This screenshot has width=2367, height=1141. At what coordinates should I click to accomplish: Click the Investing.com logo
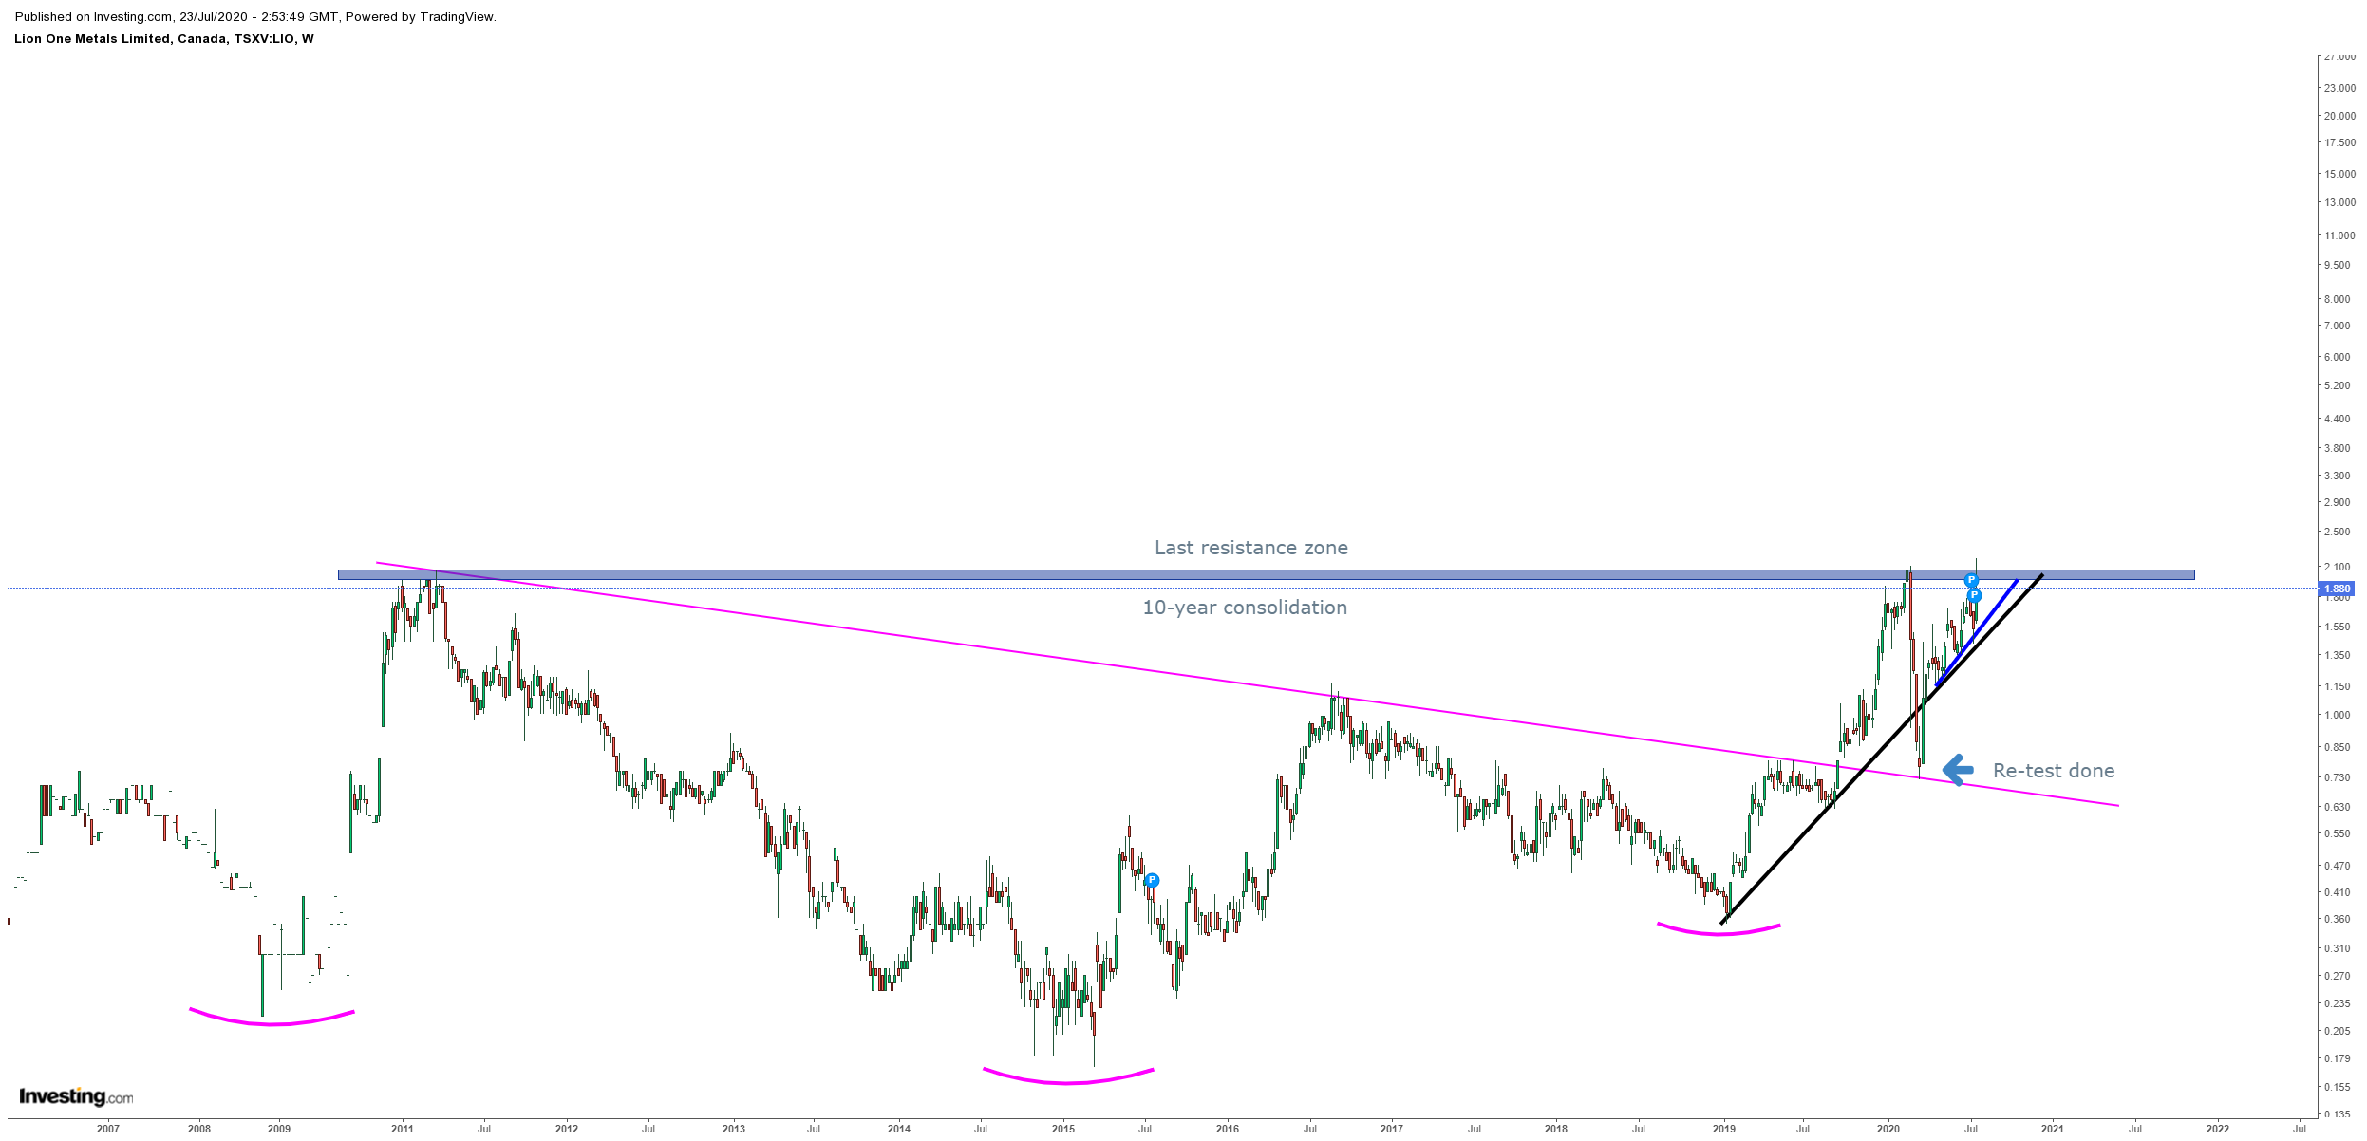(x=76, y=1096)
